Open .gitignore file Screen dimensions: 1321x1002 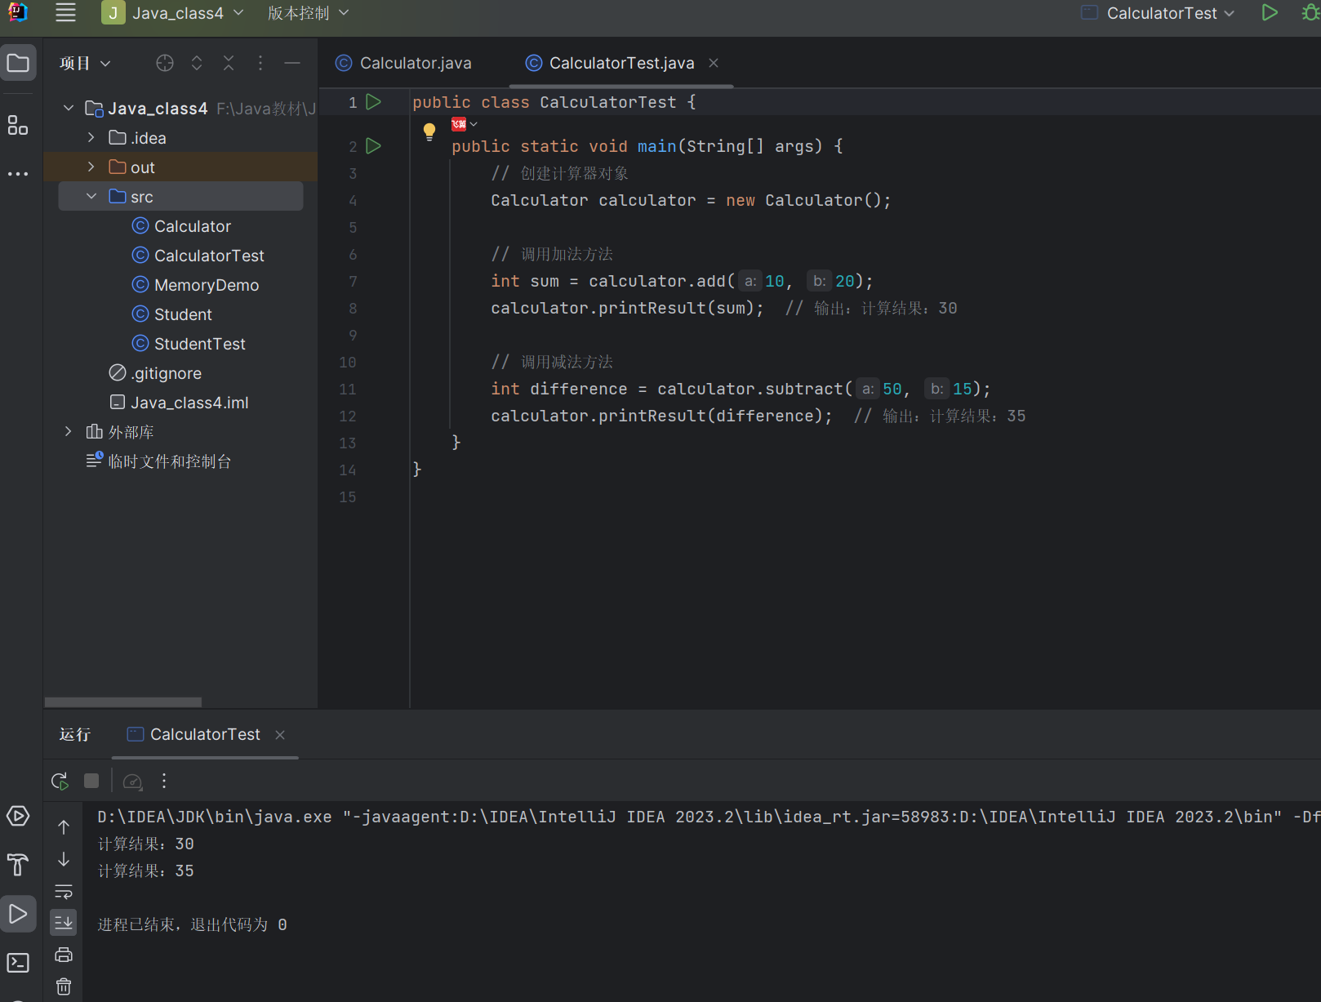tap(155, 373)
